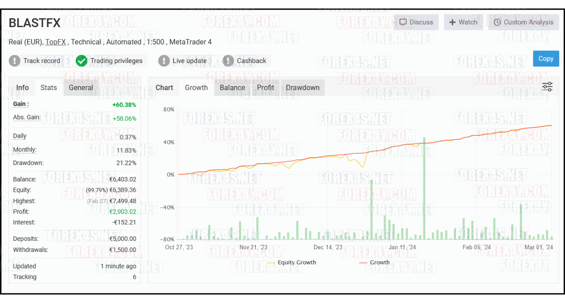Click the Track record info icon
This screenshot has width=565, height=303.
click(x=15, y=61)
